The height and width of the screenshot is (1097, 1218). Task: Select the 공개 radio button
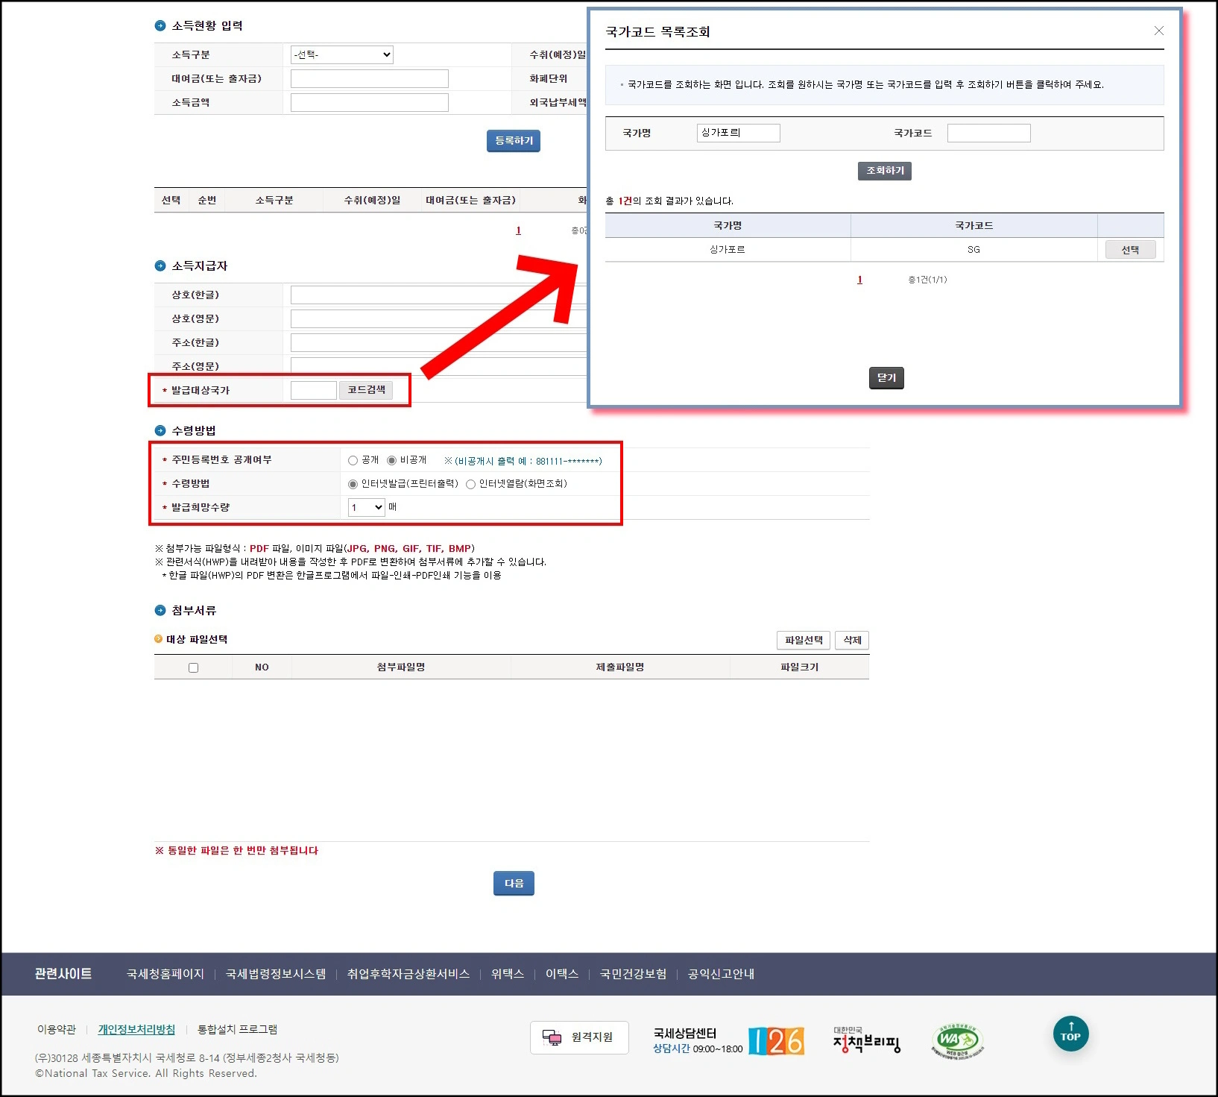353,461
